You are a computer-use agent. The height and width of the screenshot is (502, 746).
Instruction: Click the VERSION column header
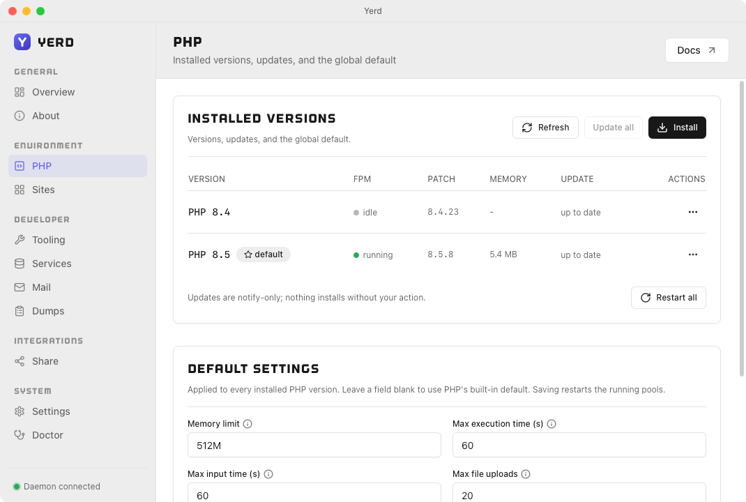point(206,179)
